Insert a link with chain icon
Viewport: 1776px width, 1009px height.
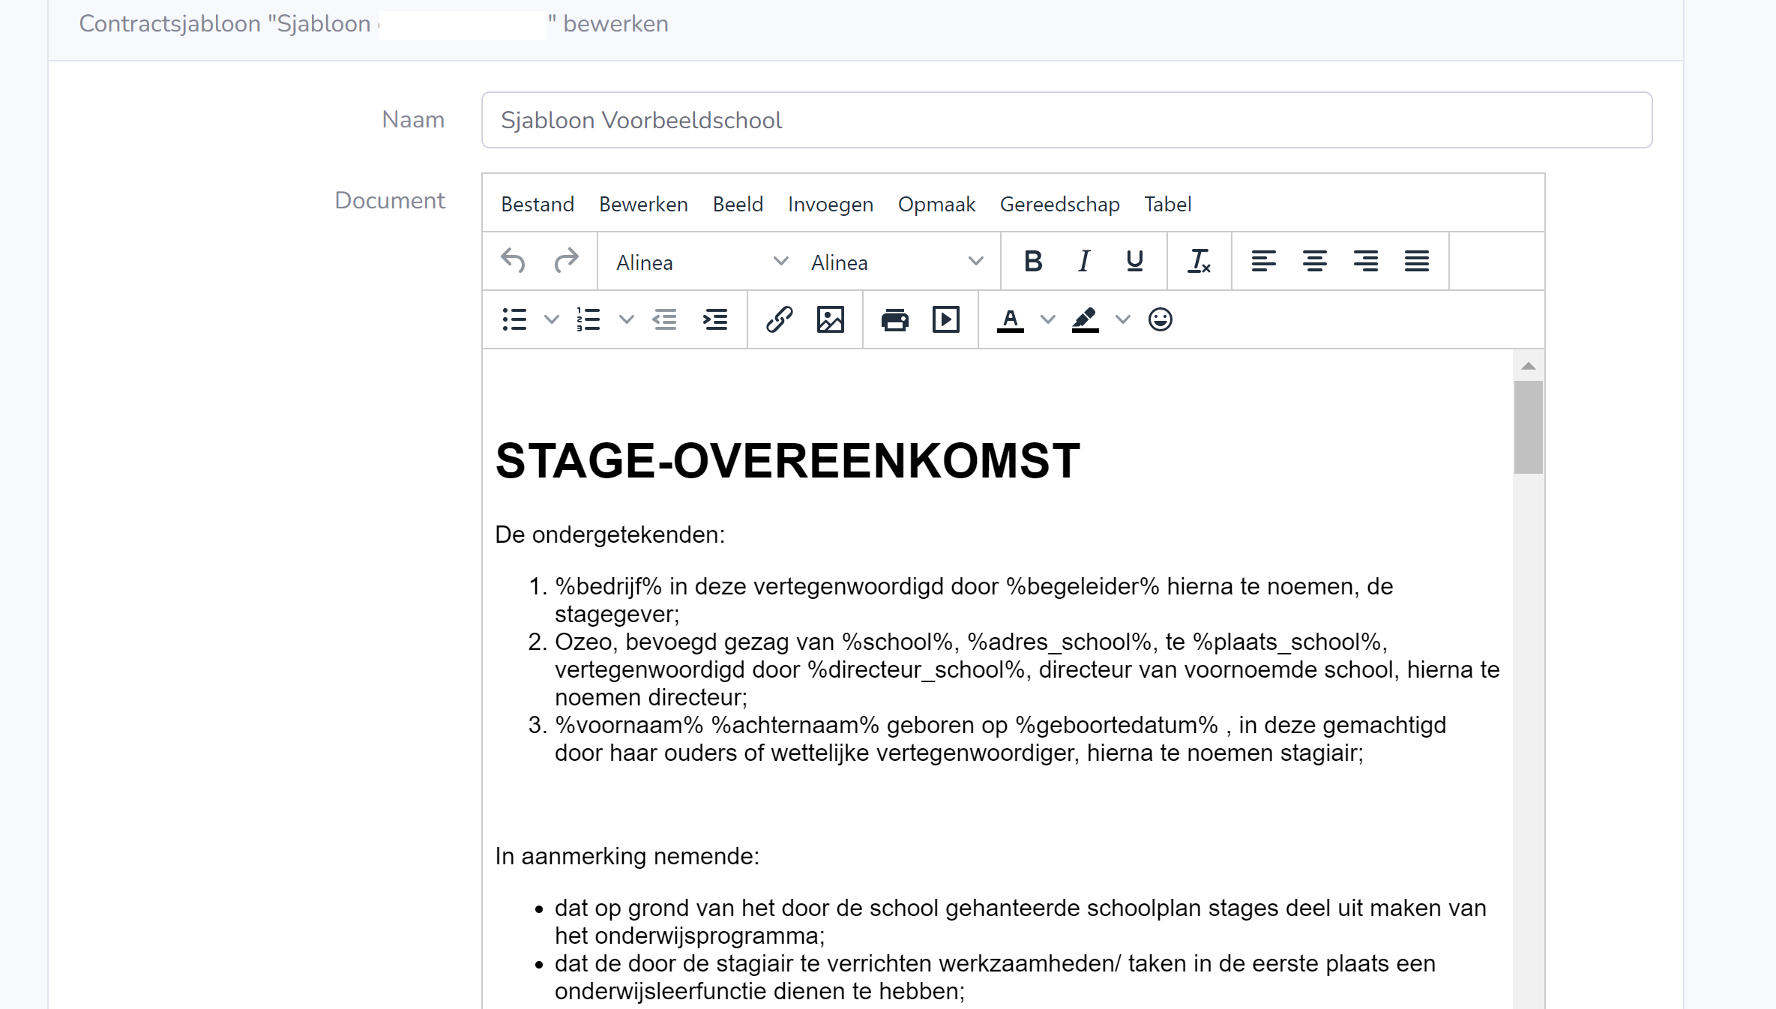click(779, 320)
